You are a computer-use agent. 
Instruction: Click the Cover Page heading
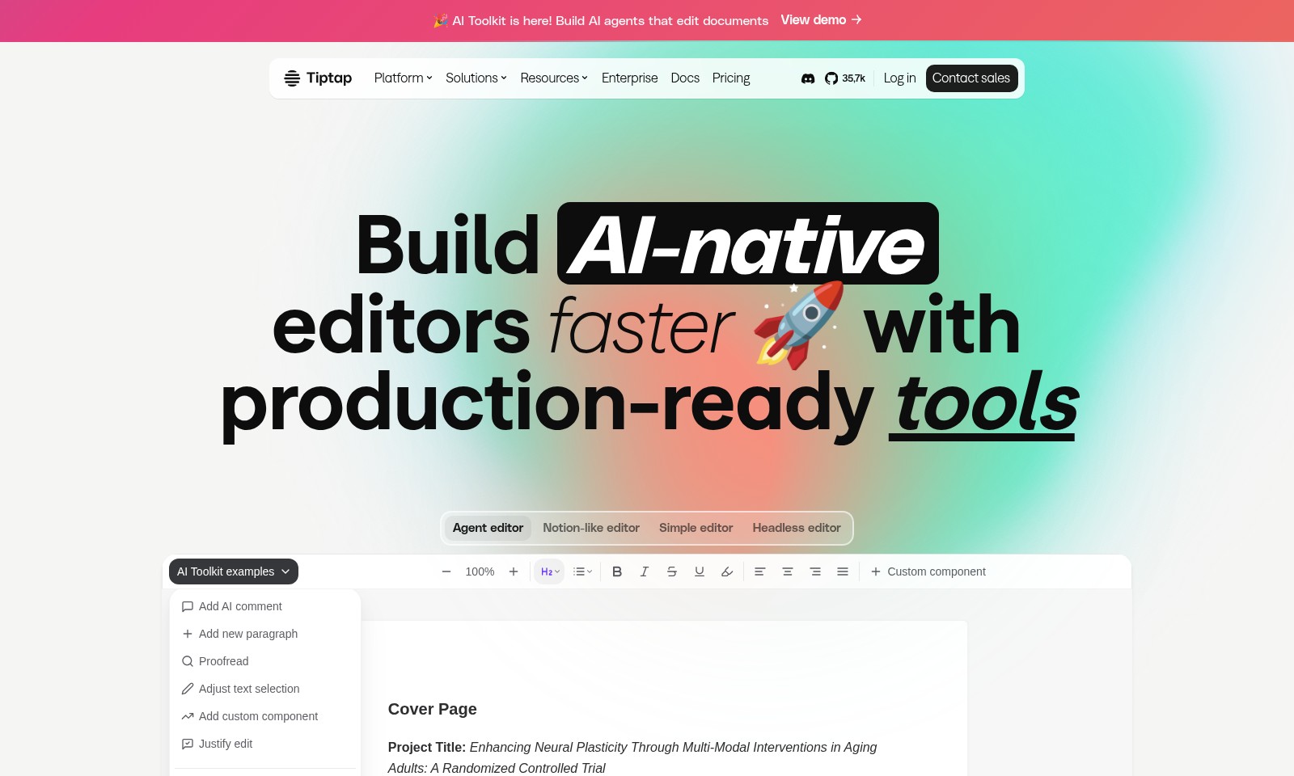click(433, 709)
